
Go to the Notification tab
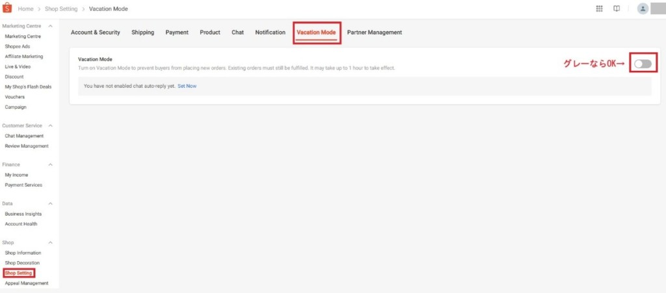270,33
